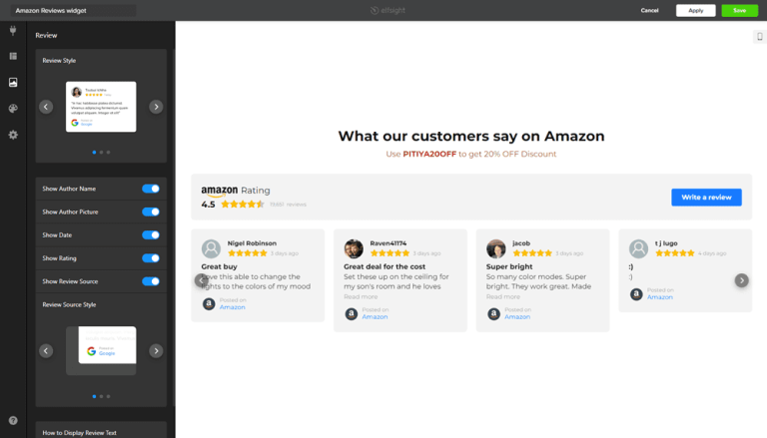Click next arrow in reviews carousel
This screenshot has height=438, width=767.
click(741, 280)
